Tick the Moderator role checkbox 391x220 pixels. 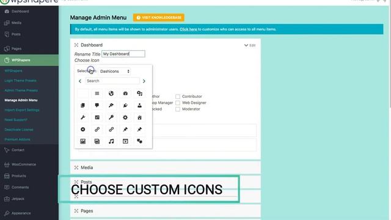[178, 109]
